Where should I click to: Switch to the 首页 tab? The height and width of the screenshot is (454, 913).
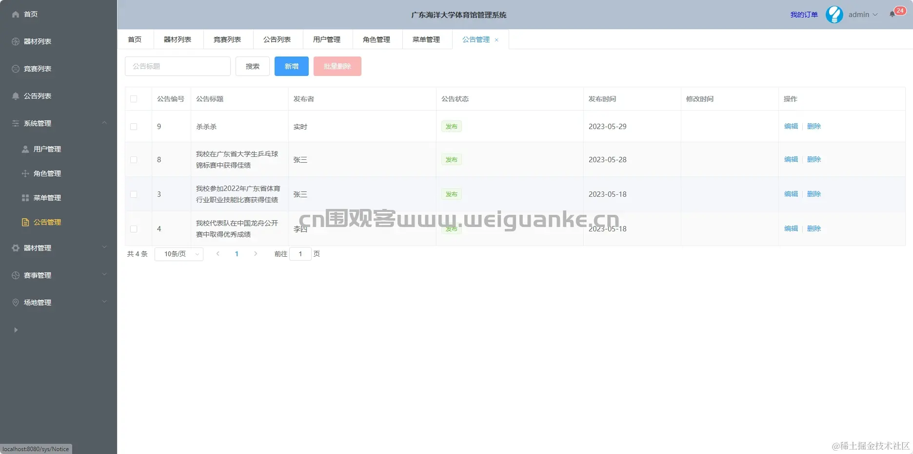[135, 39]
